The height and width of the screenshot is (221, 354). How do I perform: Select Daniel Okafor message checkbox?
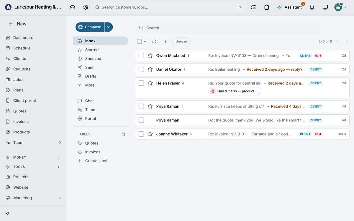pos(141,69)
